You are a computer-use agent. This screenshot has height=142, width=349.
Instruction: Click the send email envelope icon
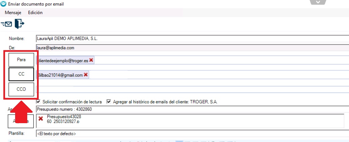tap(6, 24)
